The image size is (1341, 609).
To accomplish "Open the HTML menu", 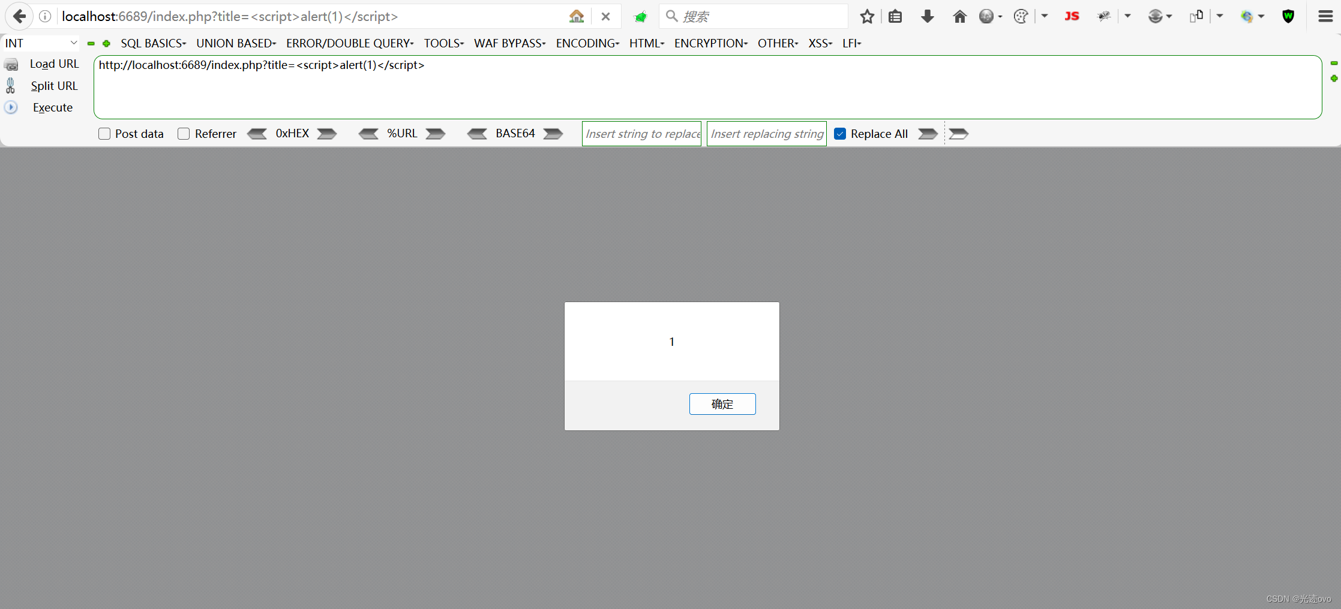I will pyautogui.click(x=647, y=43).
